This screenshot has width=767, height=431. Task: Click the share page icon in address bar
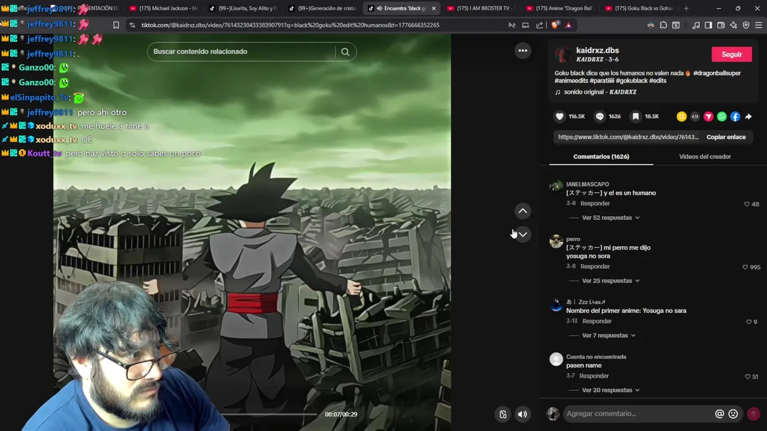pyautogui.click(x=539, y=25)
